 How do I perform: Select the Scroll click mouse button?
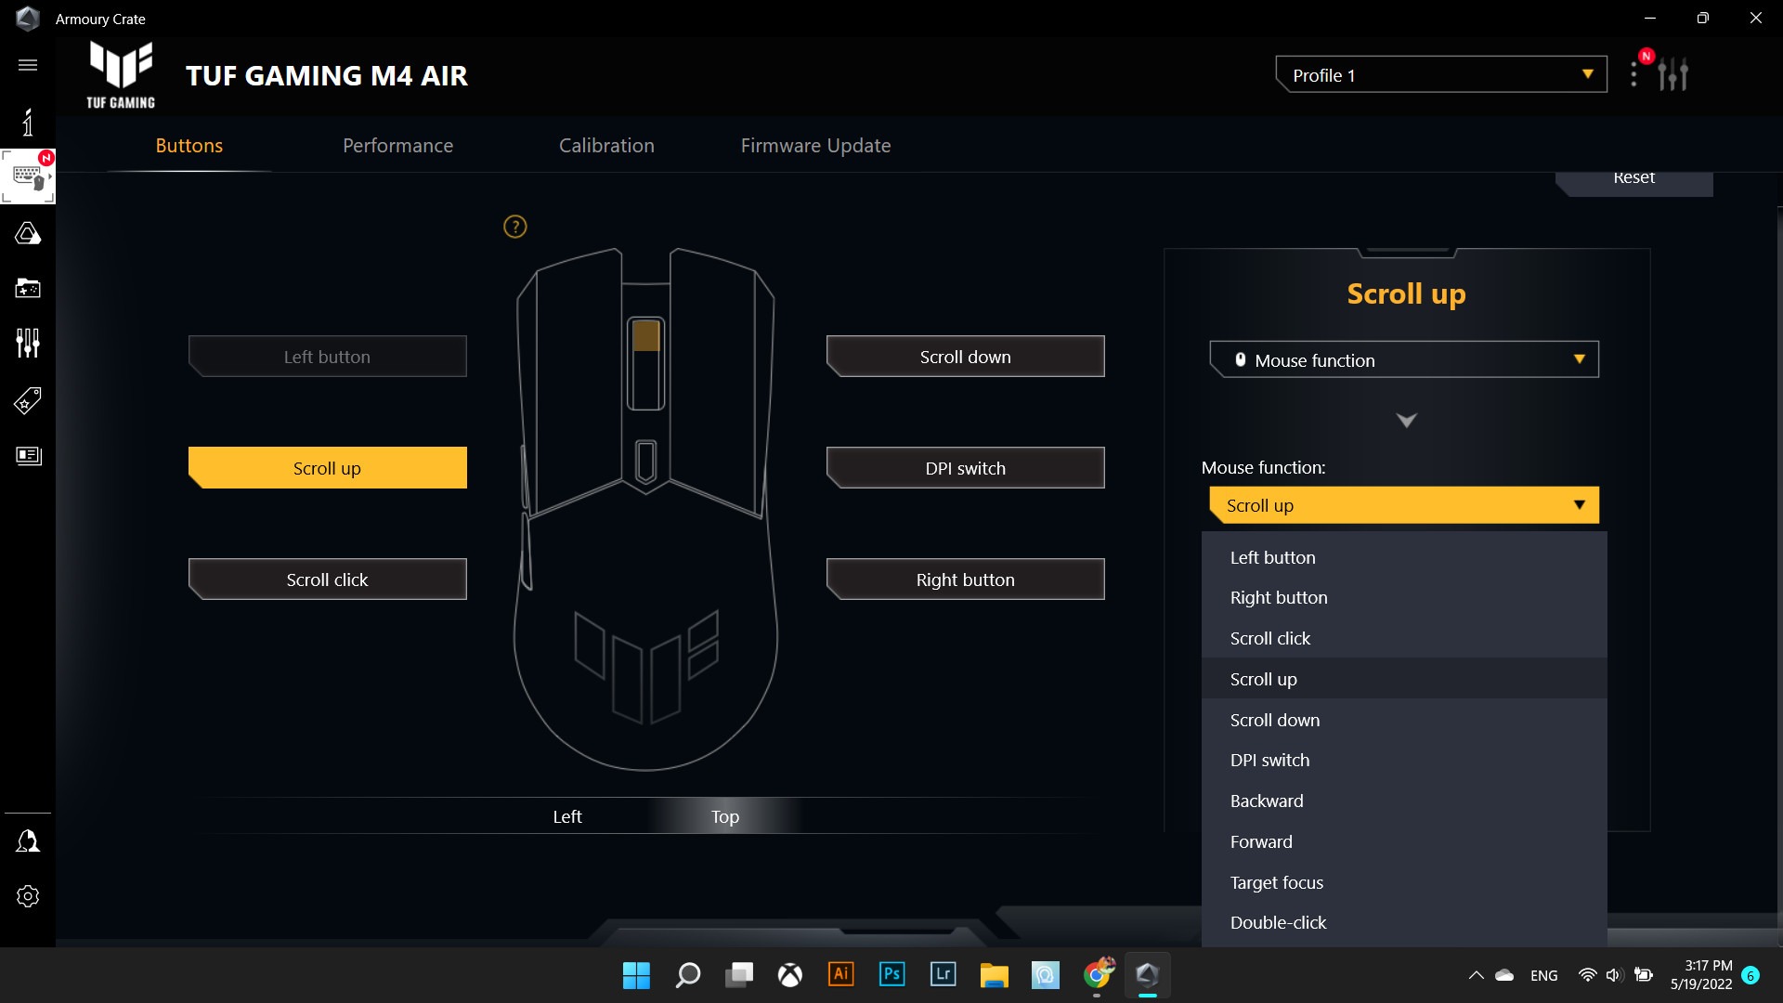(328, 580)
